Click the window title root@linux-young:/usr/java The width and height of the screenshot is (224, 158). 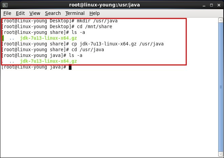pos(104,5)
